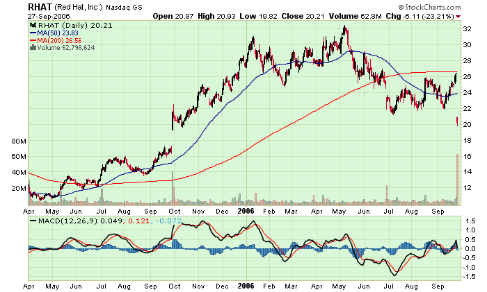Click the '-0.5' MACD axis label

coord(469,258)
